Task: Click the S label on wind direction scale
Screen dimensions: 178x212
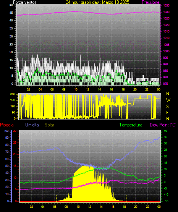Action: 167,107
